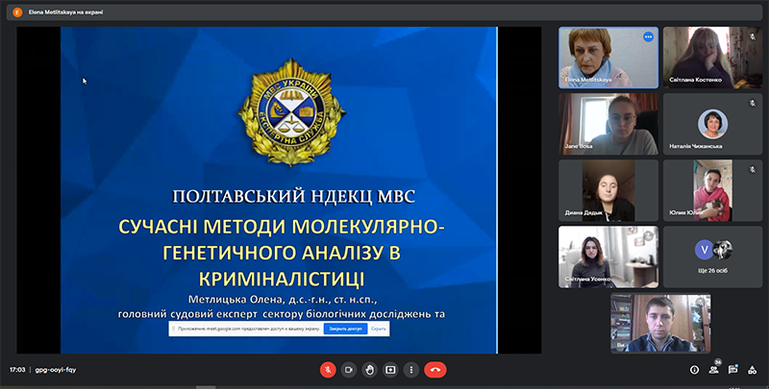Viewport: 769px width, 389px height.
Task: Select Світлана Усенко's video tile
Action: (608, 256)
